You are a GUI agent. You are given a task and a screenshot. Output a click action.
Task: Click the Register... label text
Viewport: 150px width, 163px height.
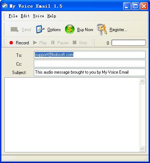118,30
